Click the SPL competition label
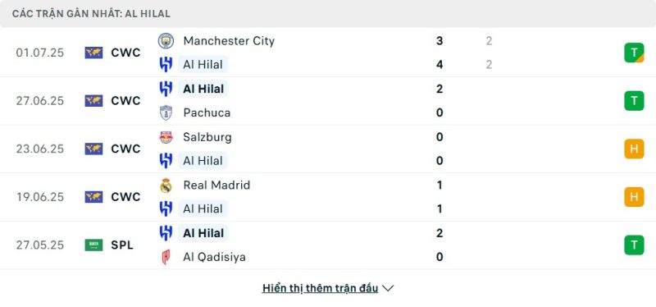Image resolution: width=656 pixels, height=307 pixels. (x=122, y=245)
